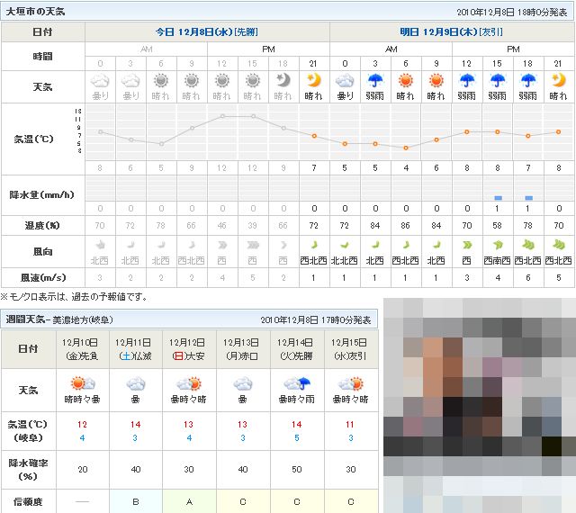The image size is (576, 513).
Task: Click the 気温(℃) row label in hourly table
Action: [34, 139]
